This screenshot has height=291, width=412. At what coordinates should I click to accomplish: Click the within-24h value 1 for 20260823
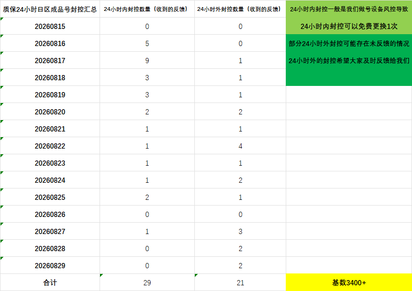[147, 163]
